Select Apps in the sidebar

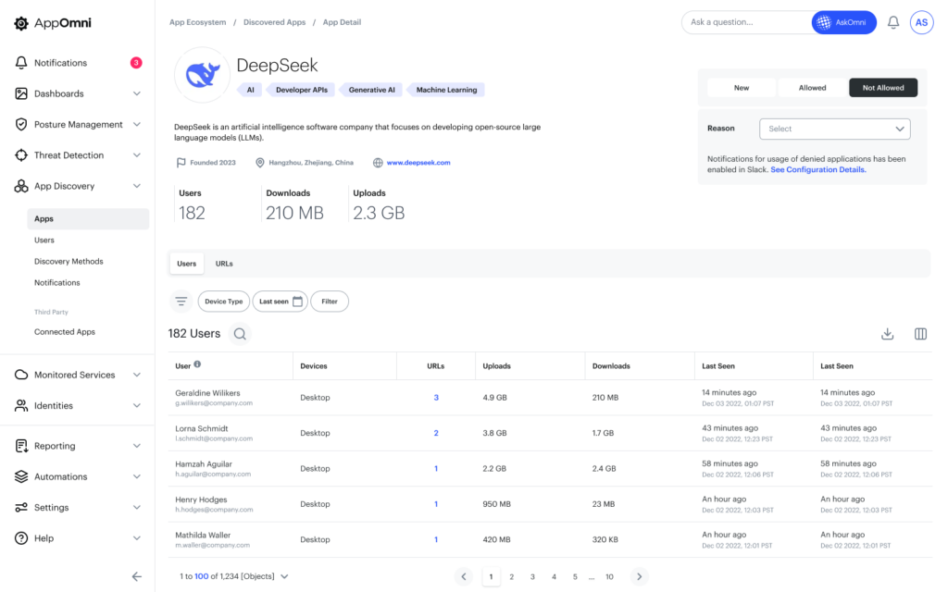tap(88, 218)
